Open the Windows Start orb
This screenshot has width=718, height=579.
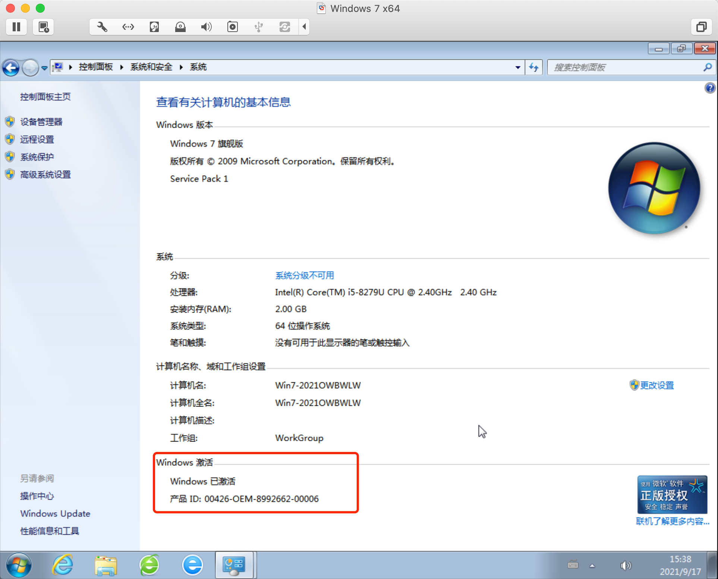(x=19, y=565)
